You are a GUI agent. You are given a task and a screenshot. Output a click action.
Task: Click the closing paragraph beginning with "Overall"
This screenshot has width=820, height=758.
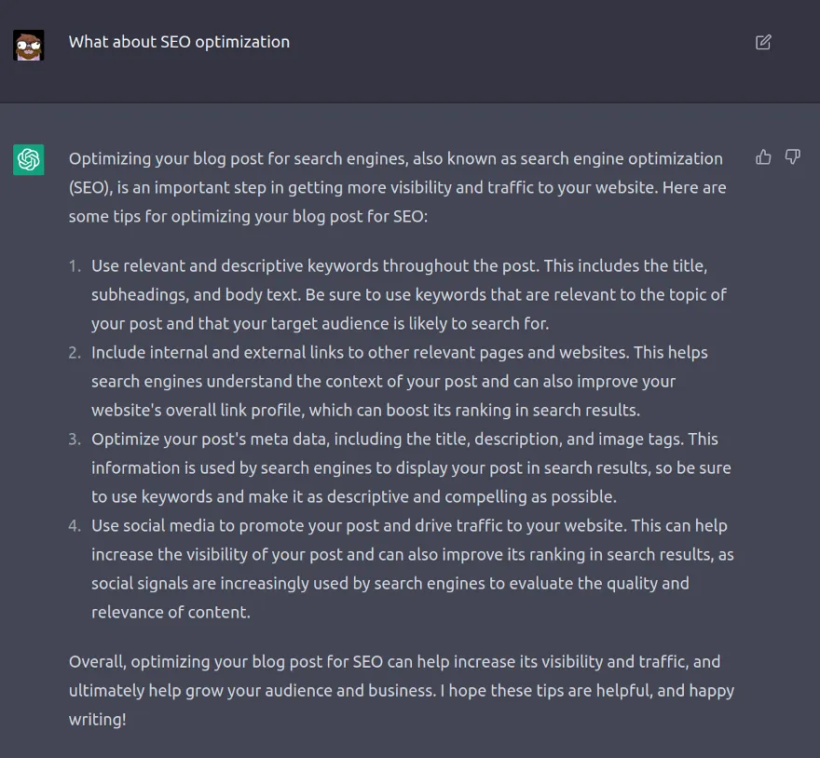401,690
